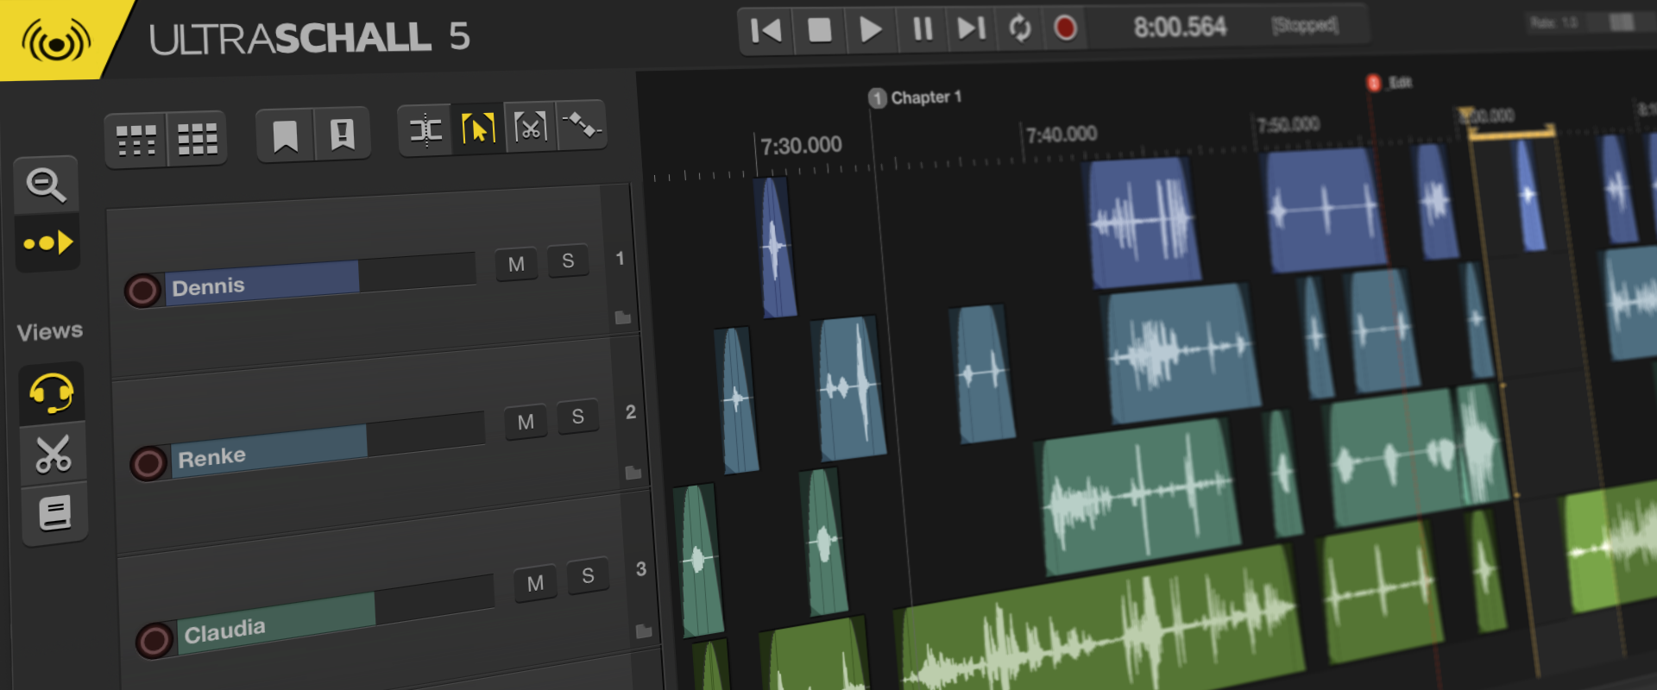1657x690 pixels.
Task: Solo the Claudia track
Action: (x=588, y=576)
